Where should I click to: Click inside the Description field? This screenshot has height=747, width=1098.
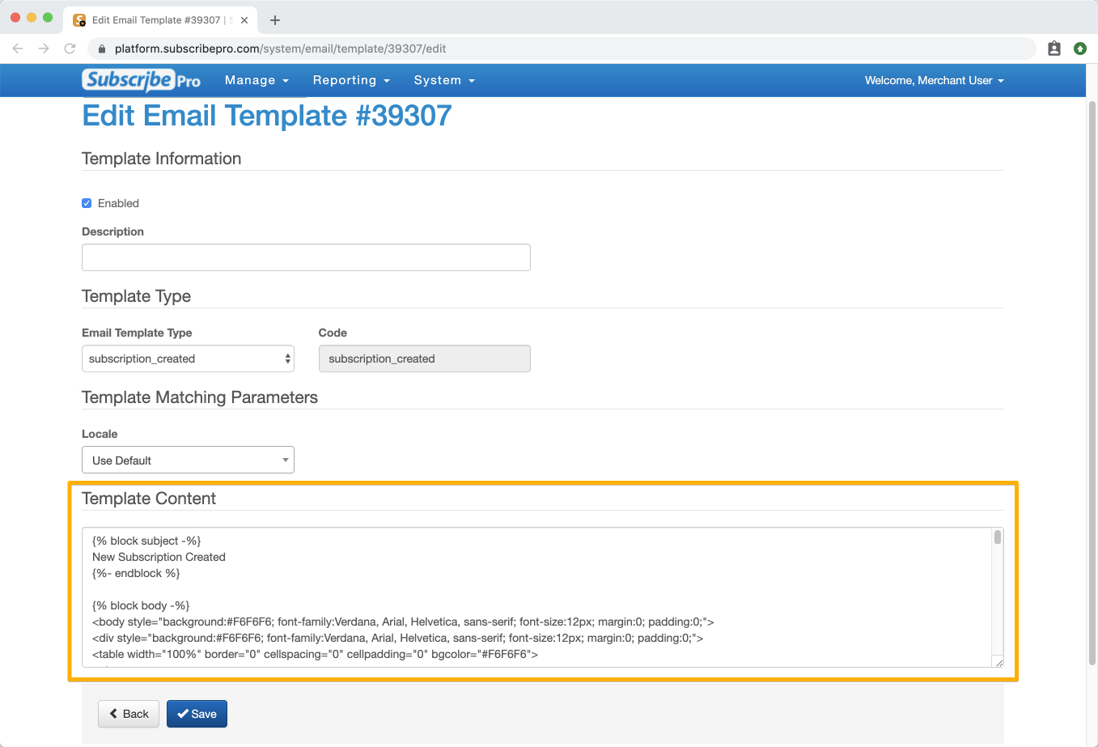coord(306,257)
